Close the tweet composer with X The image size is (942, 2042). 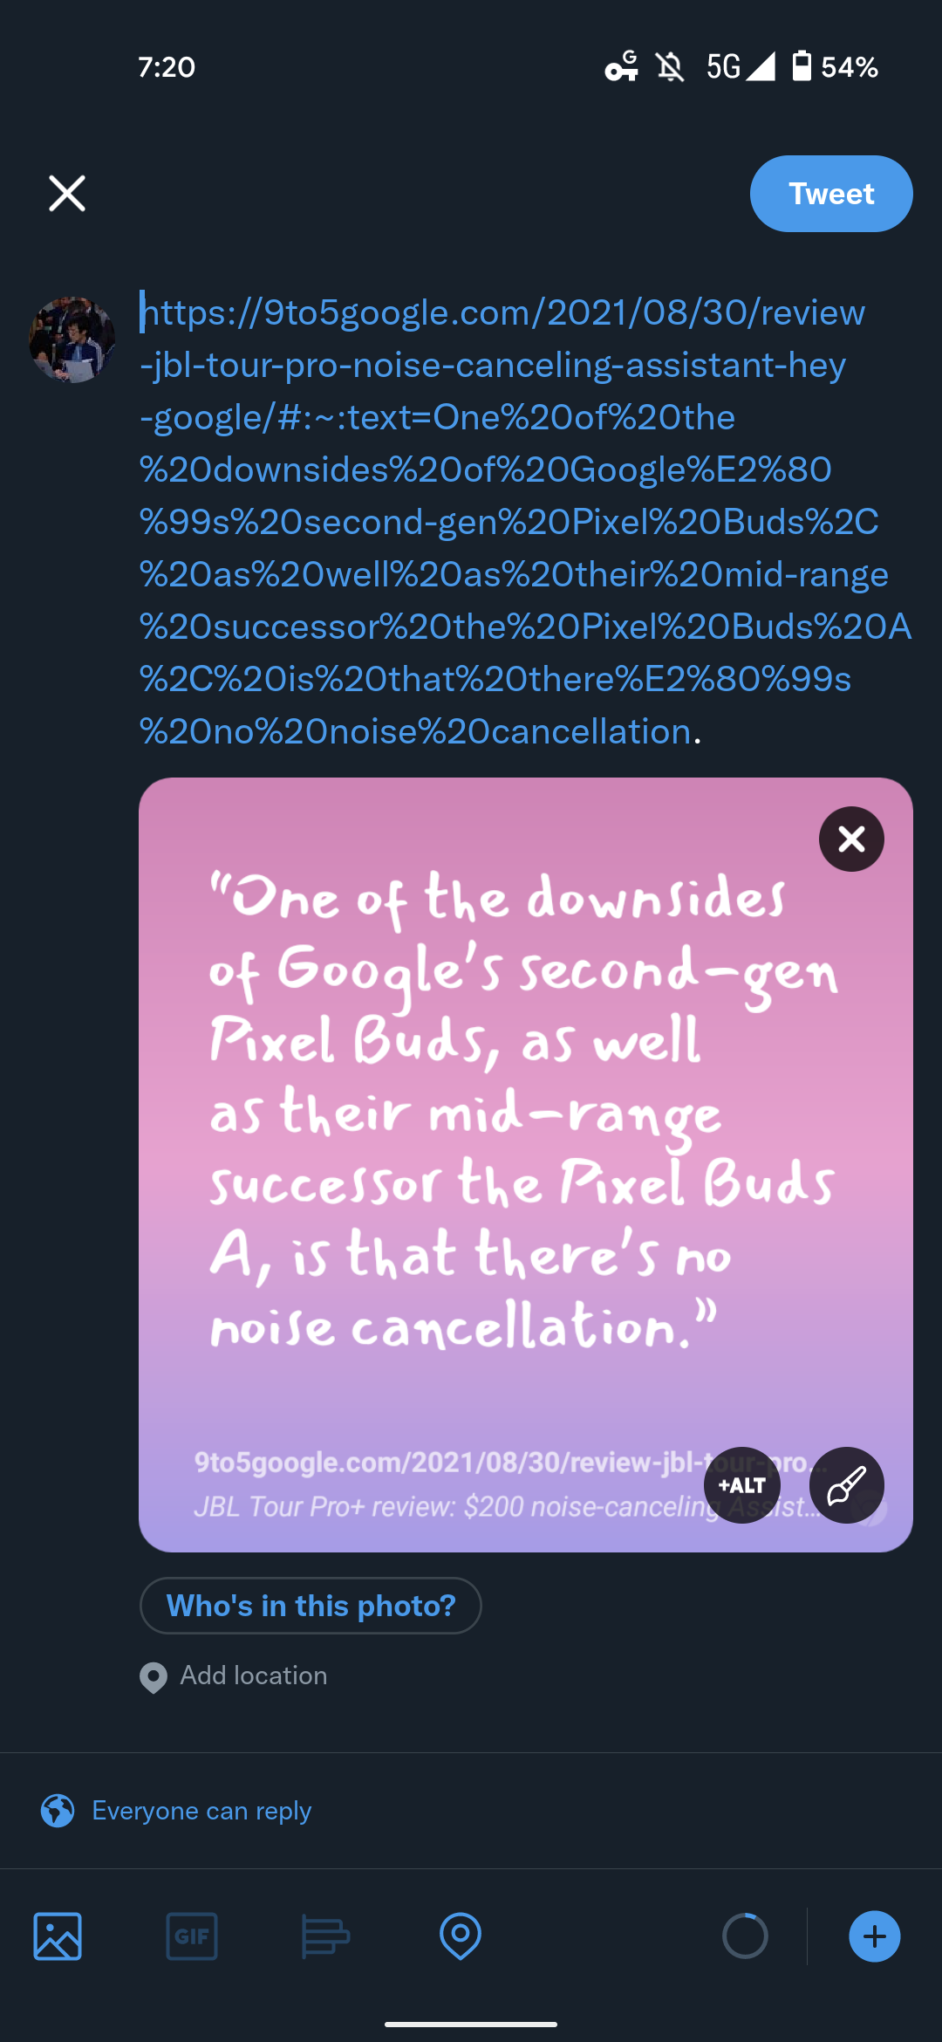tap(67, 194)
